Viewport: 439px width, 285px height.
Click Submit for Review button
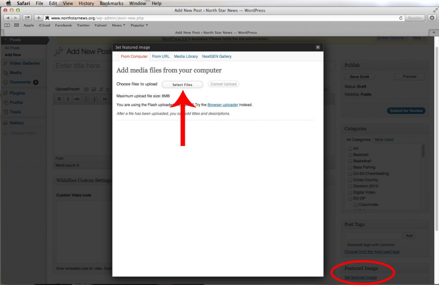406,111
